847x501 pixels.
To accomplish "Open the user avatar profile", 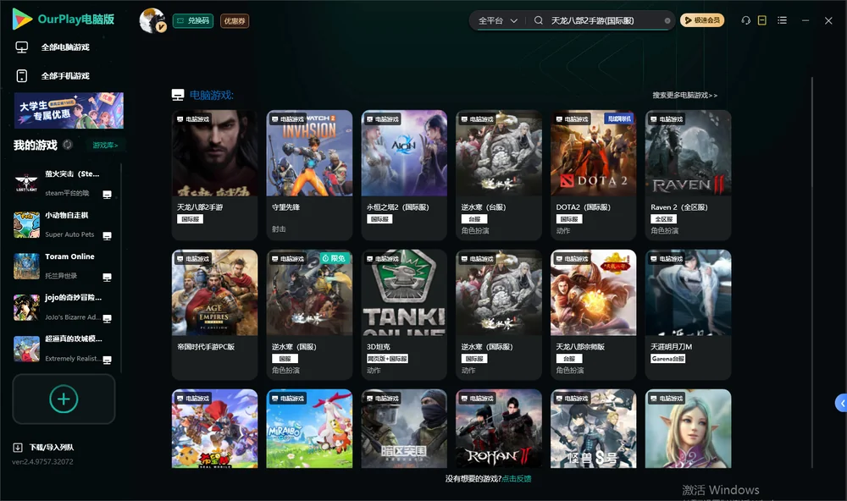I will [152, 20].
